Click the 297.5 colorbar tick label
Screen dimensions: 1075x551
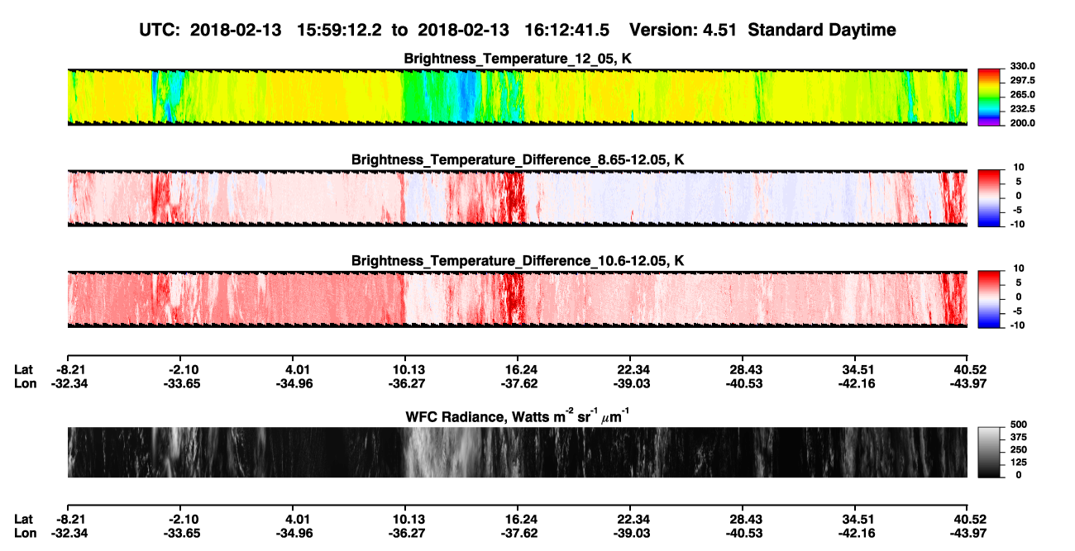(x=1023, y=81)
